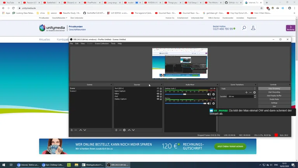Expand the Geschäftskunden dropdown in the top site bar
The image size is (298, 168).
(59, 18)
